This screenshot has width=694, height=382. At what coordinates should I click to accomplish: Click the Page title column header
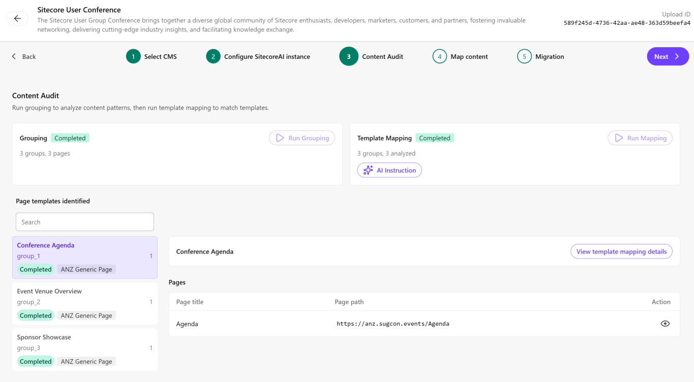click(190, 302)
